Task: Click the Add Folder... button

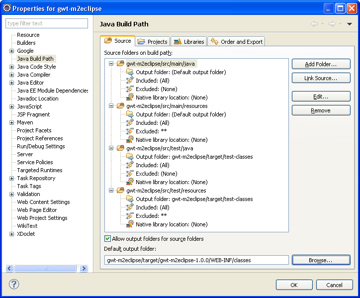Action: pyautogui.click(x=321, y=64)
